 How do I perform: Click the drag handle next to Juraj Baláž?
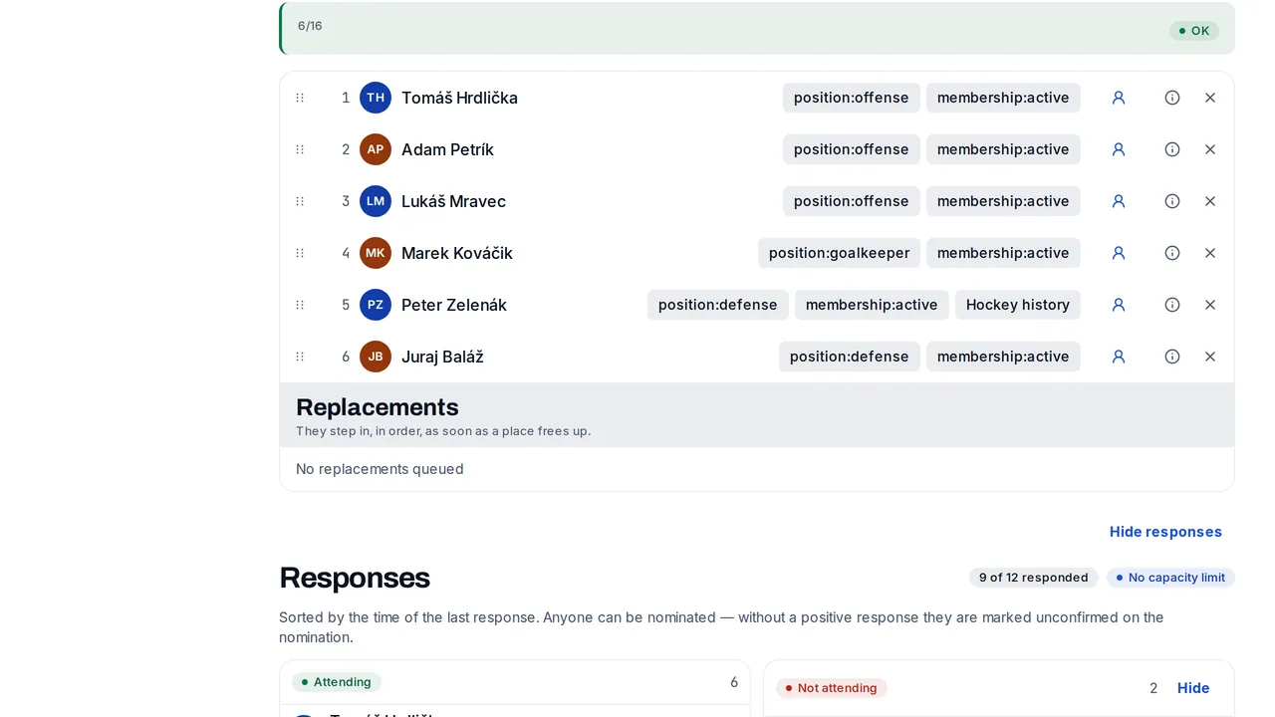pyautogui.click(x=300, y=357)
